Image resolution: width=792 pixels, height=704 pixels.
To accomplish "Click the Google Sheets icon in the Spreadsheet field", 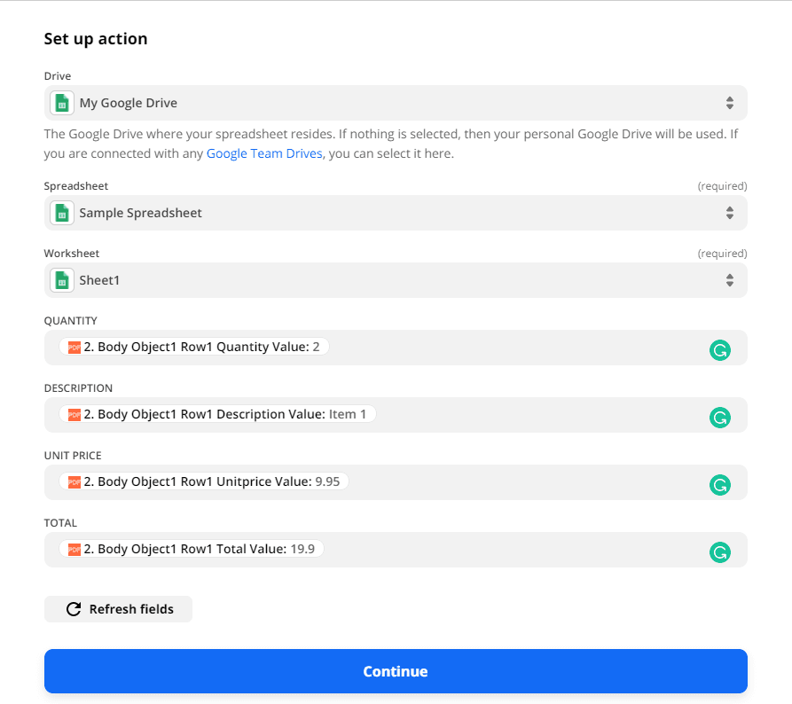I will (x=60, y=213).
